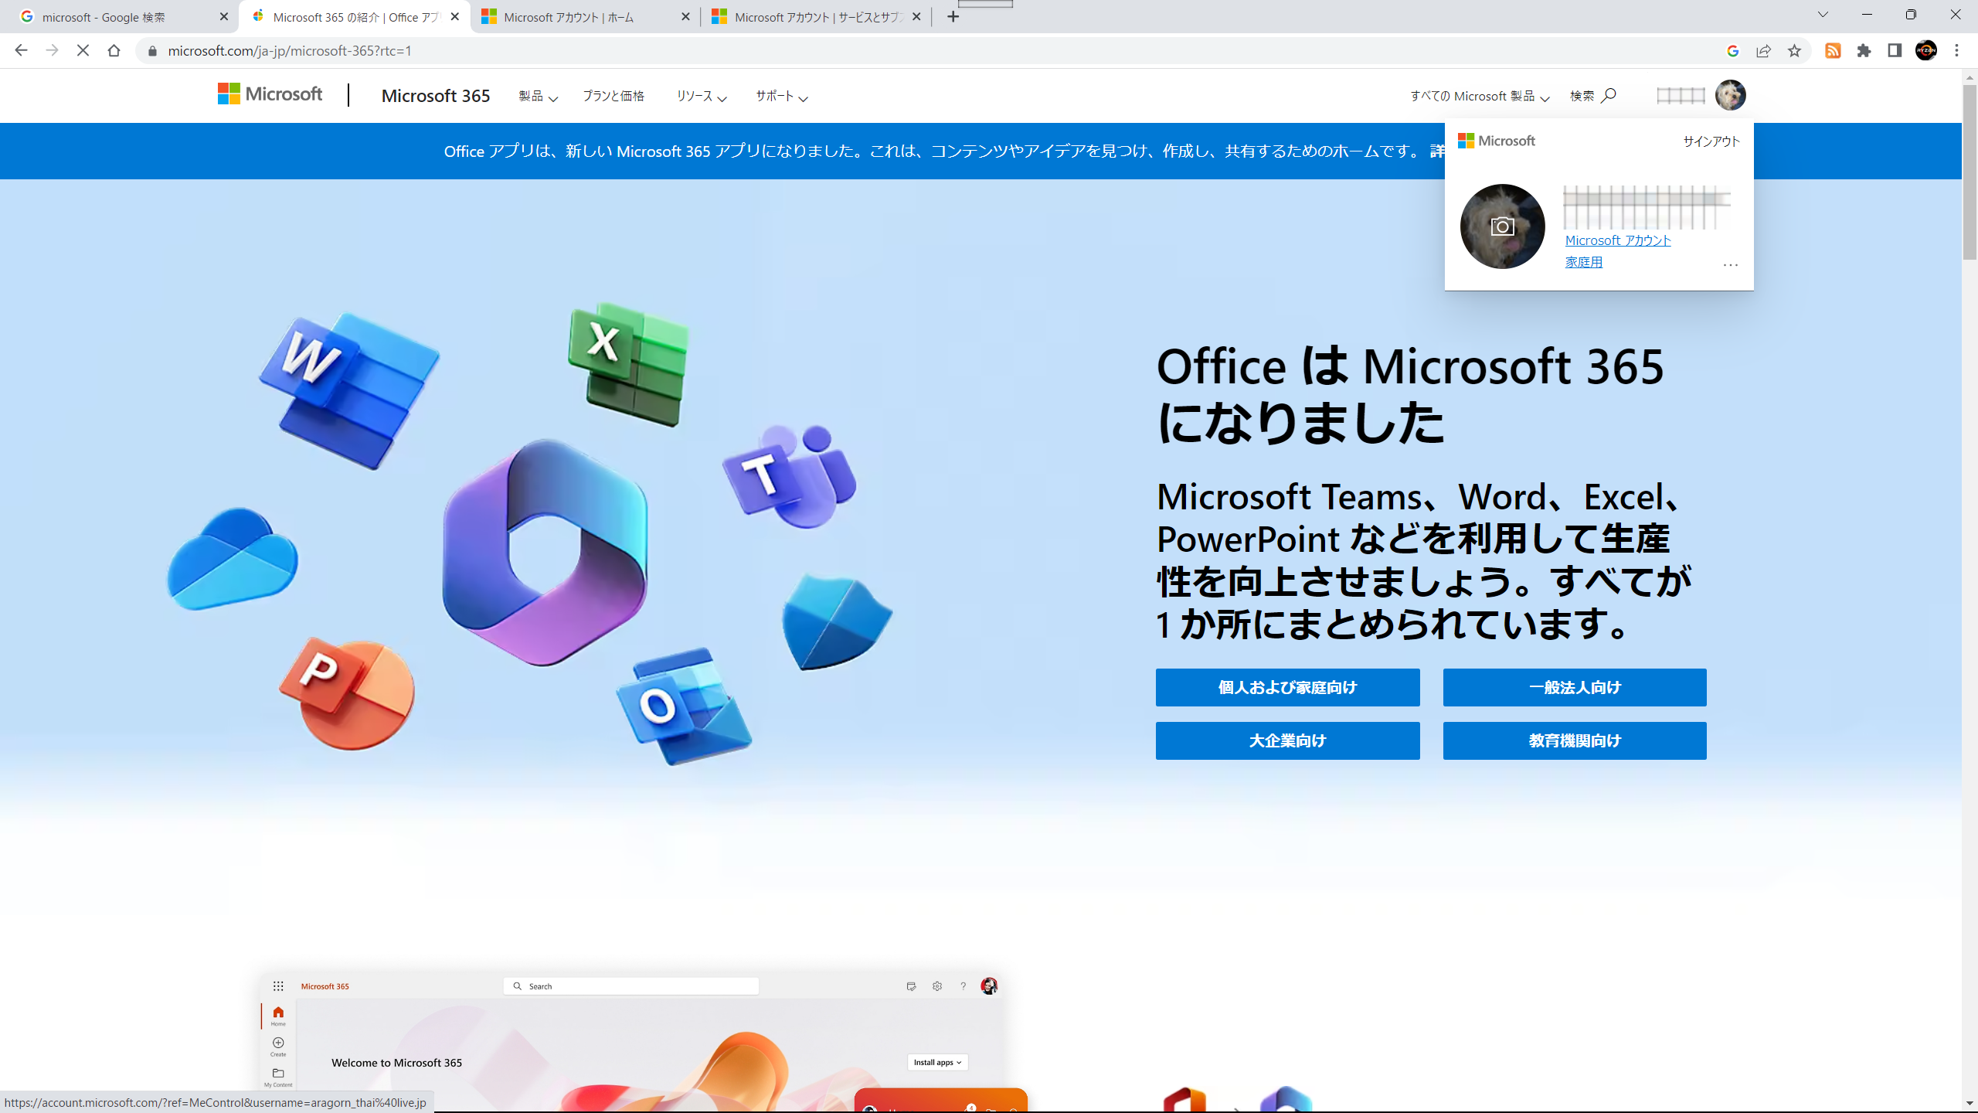Click the Google icon in address bar

coord(1732,51)
